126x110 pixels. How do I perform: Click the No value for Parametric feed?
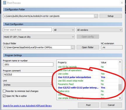click(x=102, y=84)
